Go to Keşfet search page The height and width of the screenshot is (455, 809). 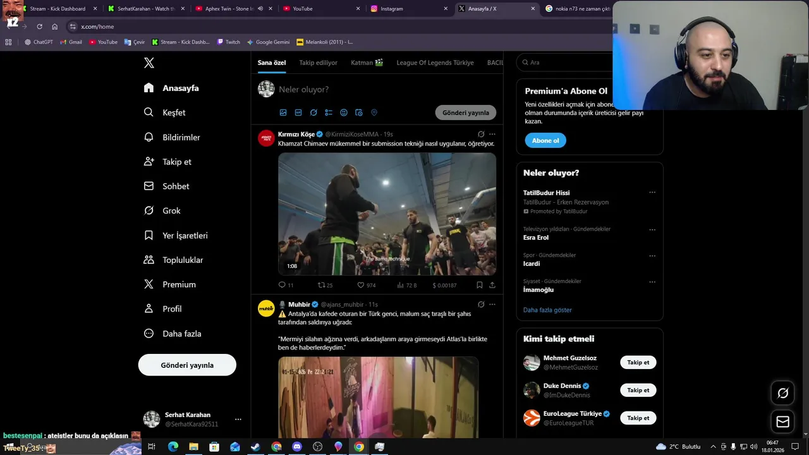[164, 112]
